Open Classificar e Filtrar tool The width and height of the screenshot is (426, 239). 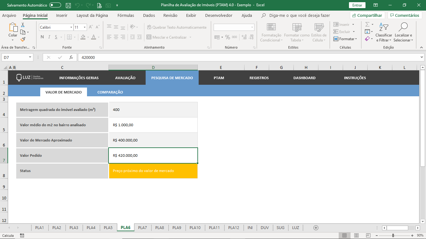coord(384,33)
